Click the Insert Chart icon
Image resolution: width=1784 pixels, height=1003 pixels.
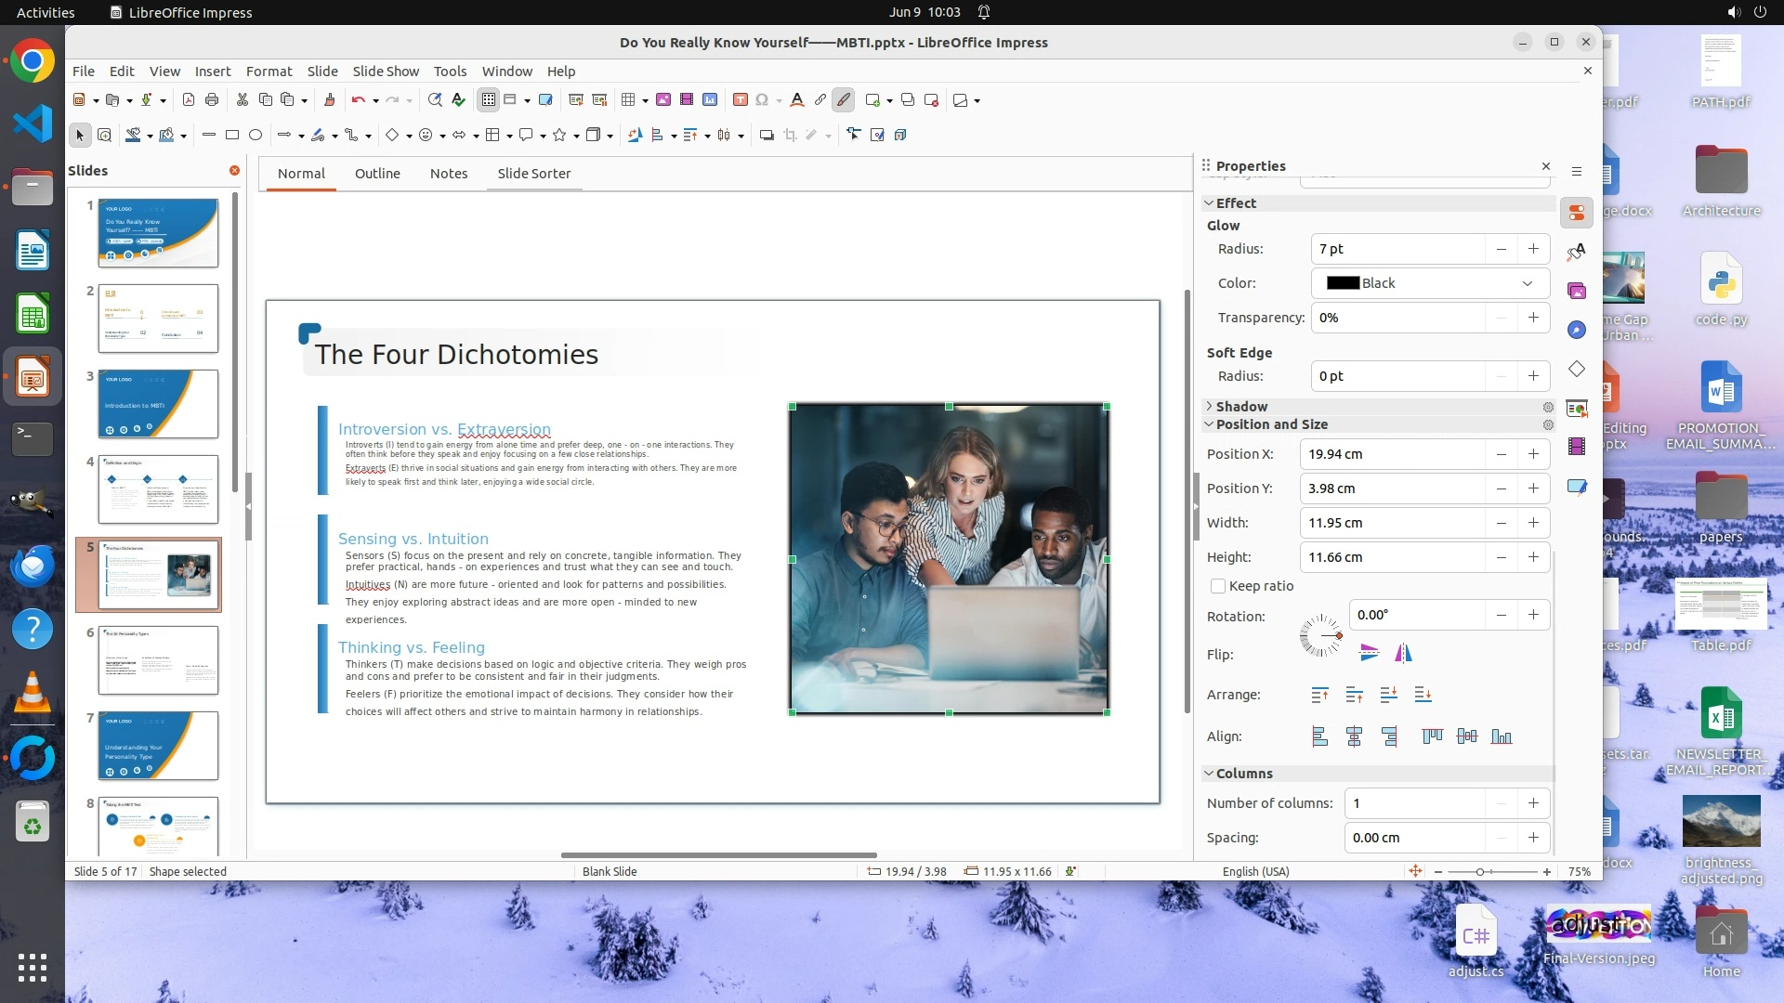tap(710, 100)
